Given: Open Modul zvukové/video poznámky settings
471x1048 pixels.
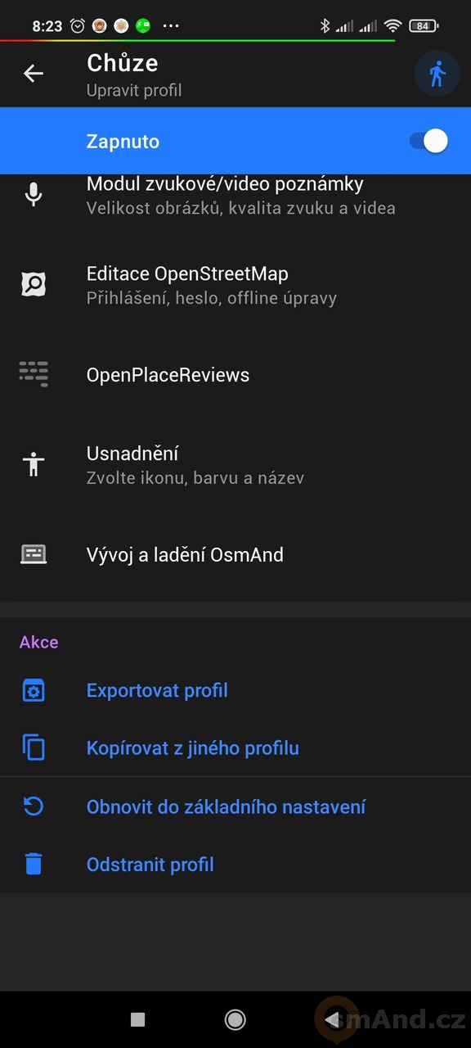Looking at the screenshot, I should 235,195.
